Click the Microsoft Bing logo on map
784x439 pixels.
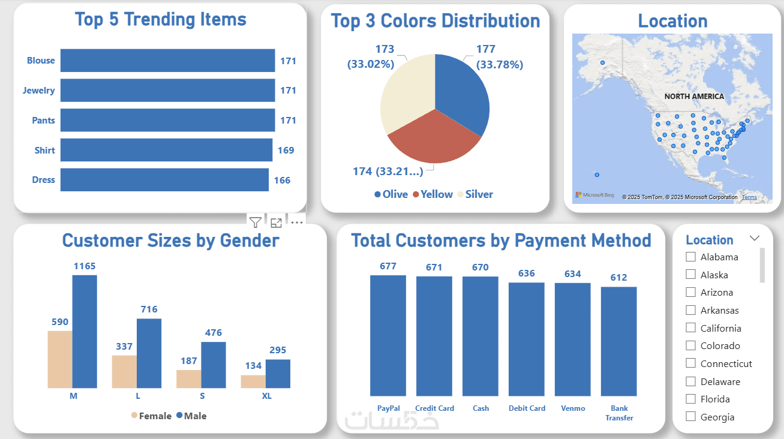pos(594,195)
